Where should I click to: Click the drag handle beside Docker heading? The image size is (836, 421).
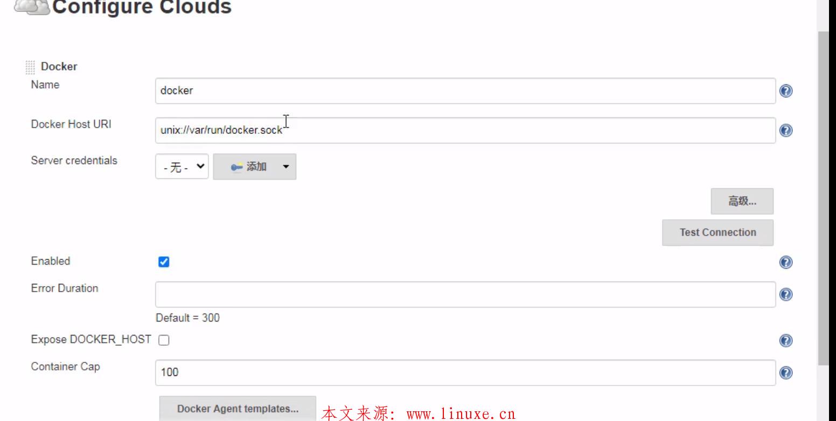[x=30, y=67]
